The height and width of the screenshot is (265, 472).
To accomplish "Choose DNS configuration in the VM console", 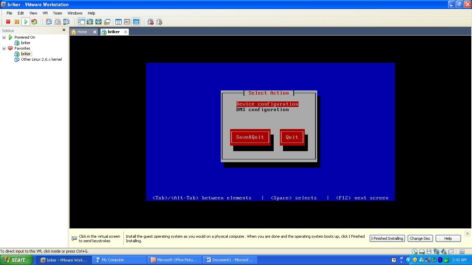I will (x=263, y=109).
